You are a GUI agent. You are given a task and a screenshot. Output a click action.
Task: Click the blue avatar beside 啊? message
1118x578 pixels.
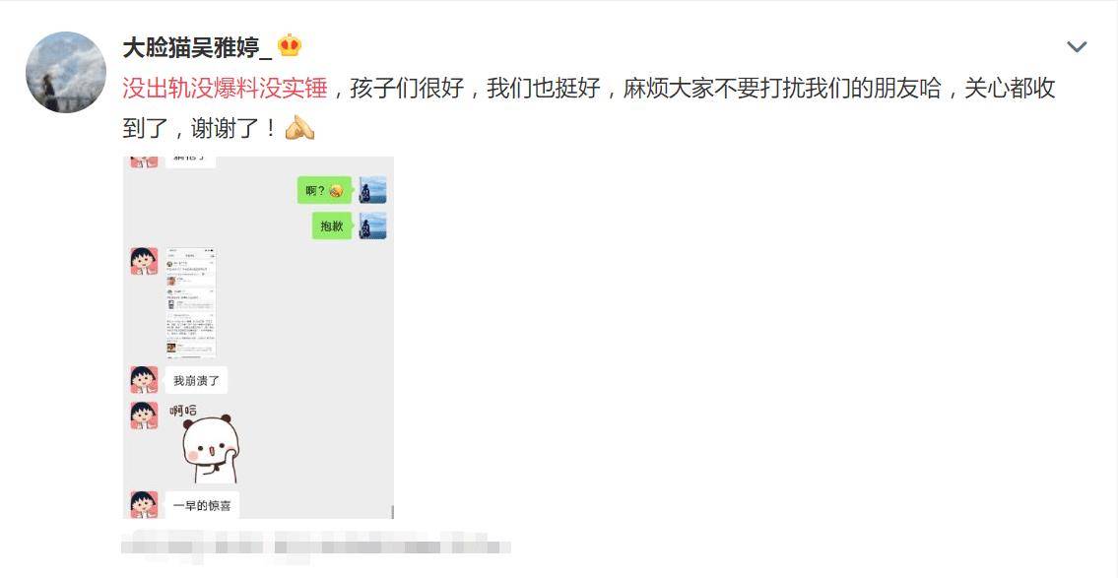click(373, 190)
